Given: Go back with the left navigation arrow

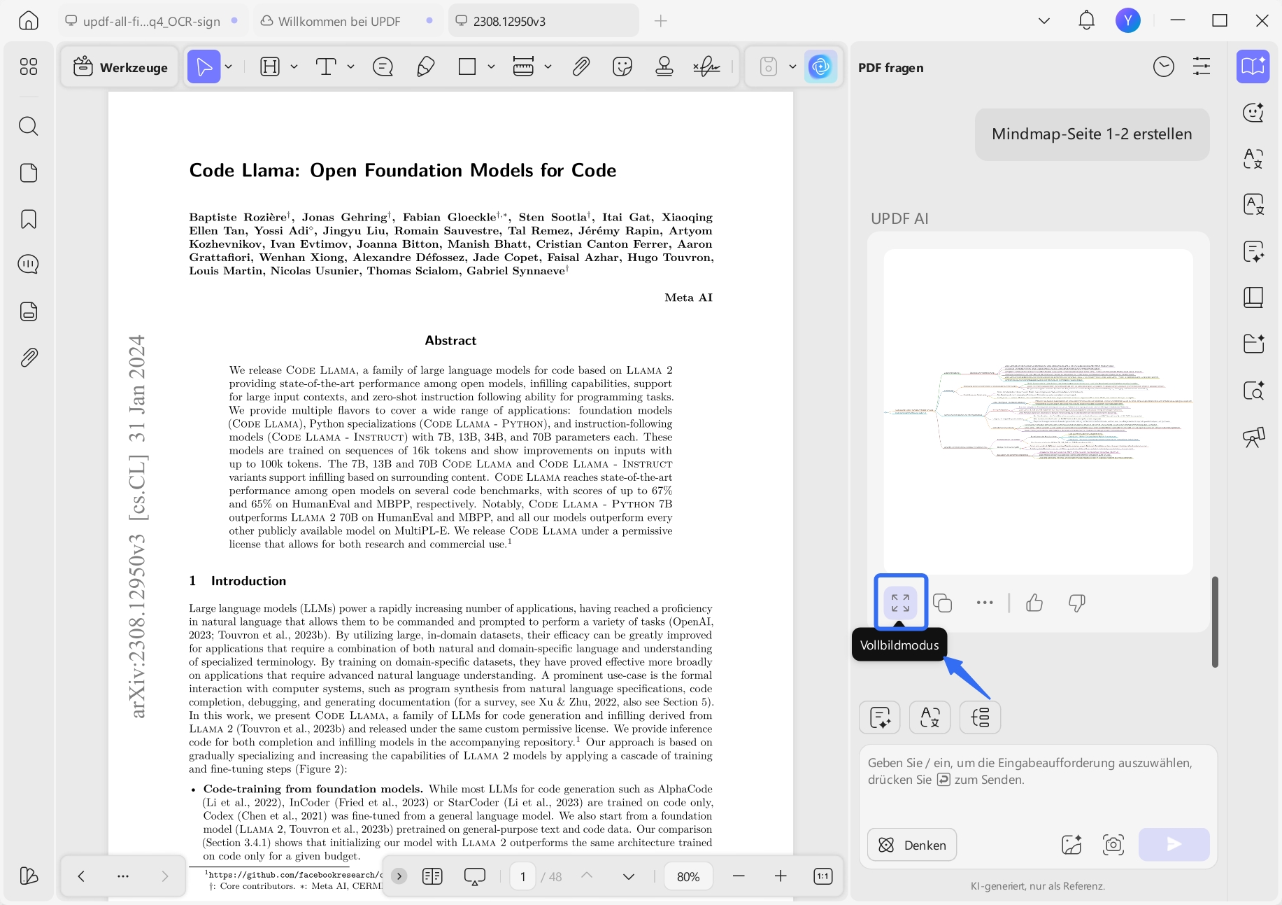Looking at the screenshot, I should tap(81, 876).
